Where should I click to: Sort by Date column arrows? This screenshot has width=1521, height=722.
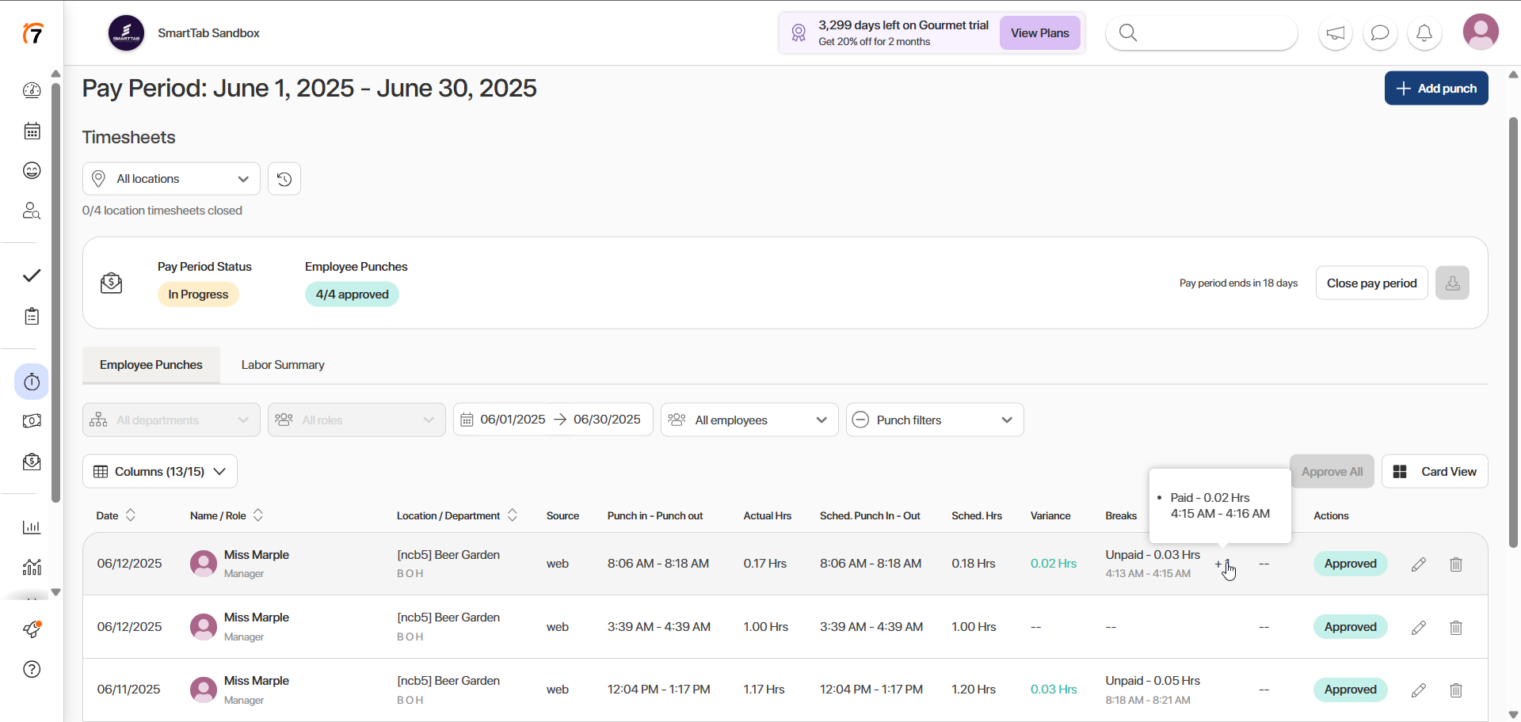[x=131, y=515]
